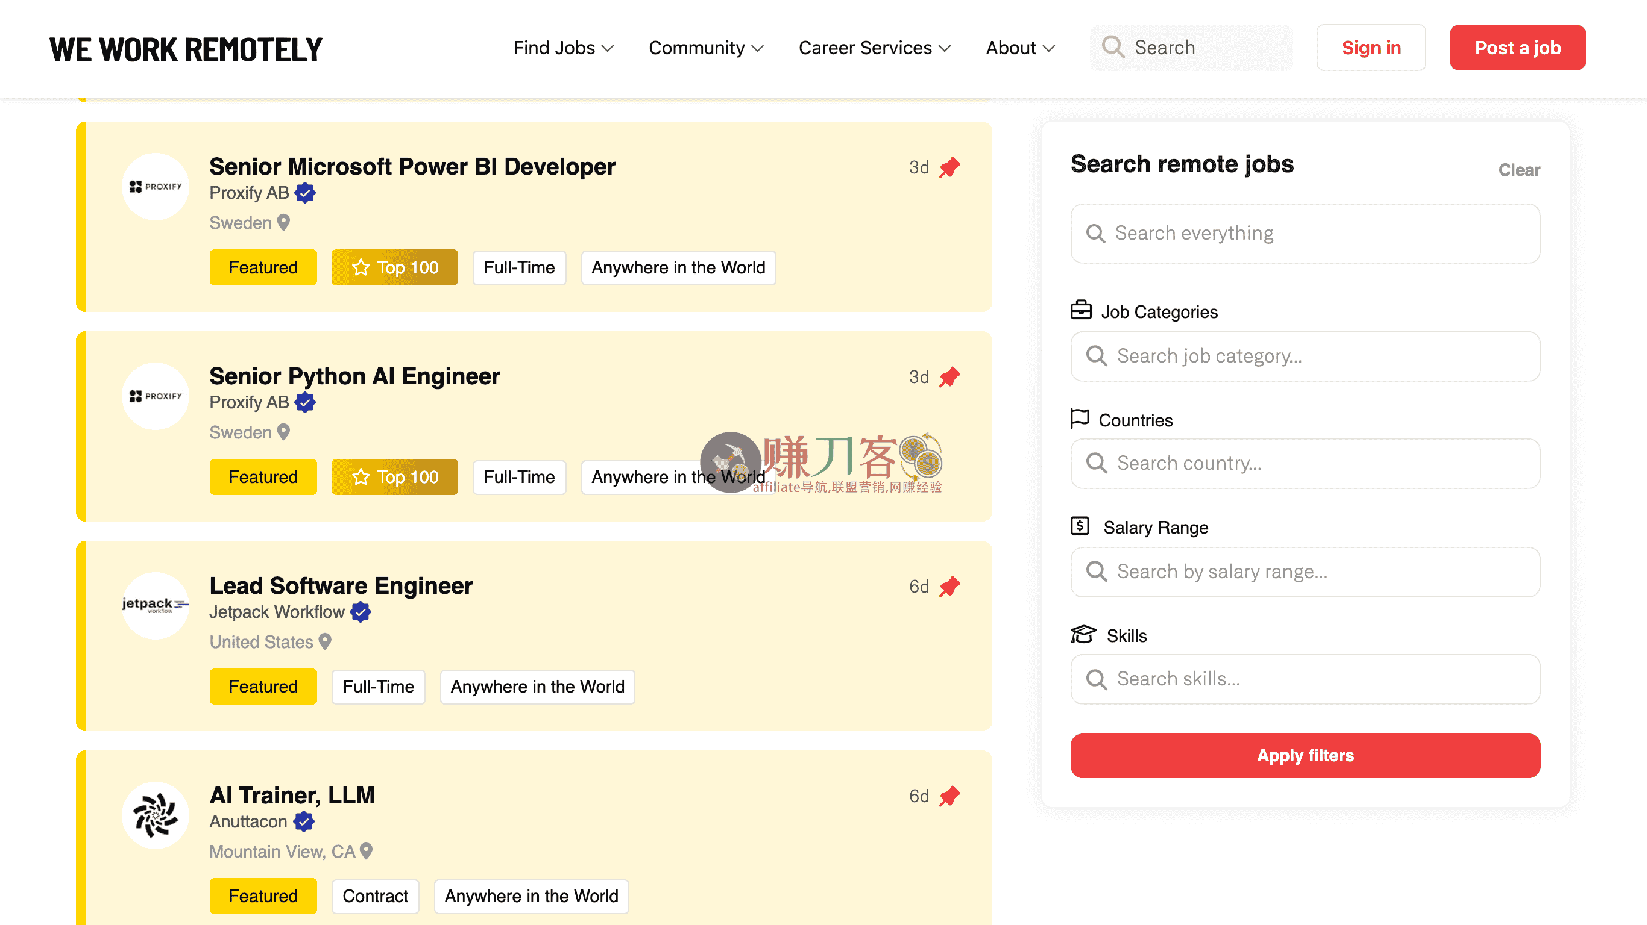This screenshot has height=925, width=1647.
Task: Click pin icon on Lead Software Engineer card
Action: pyautogui.click(x=949, y=587)
